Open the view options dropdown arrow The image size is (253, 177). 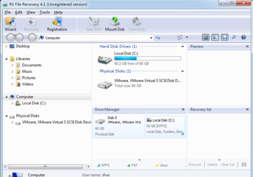pos(187,37)
